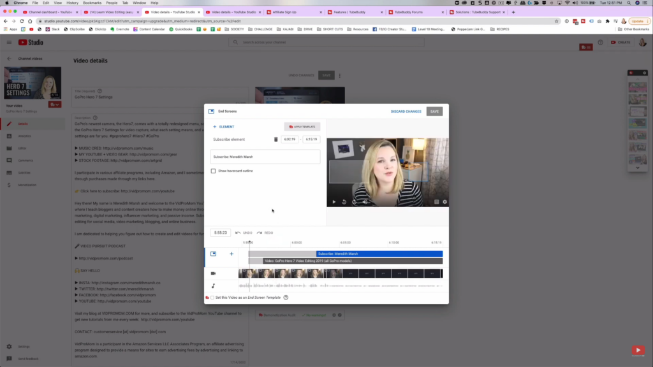
Task: Expand the SOCIETY bookmarks folder
Action: (x=234, y=29)
